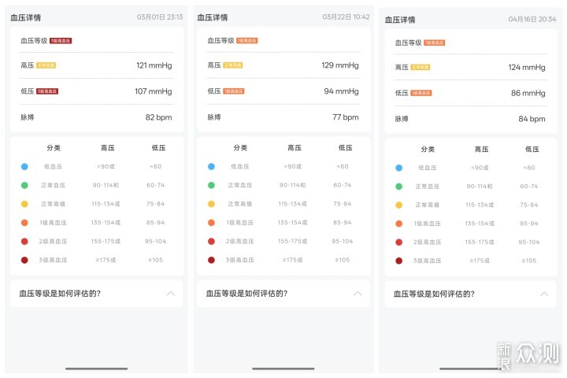Click the 124 mmHg high pressure value

click(527, 67)
